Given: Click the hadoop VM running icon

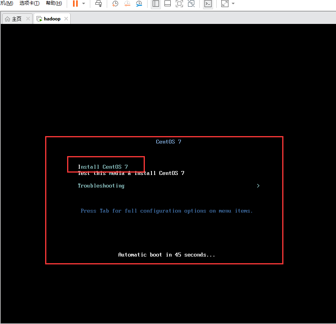Looking at the screenshot, I should [39, 19].
